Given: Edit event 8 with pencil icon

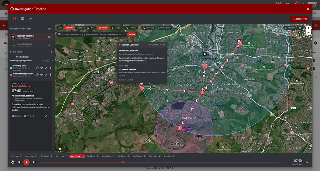Looking at the screenshot, I should point(46,116).
